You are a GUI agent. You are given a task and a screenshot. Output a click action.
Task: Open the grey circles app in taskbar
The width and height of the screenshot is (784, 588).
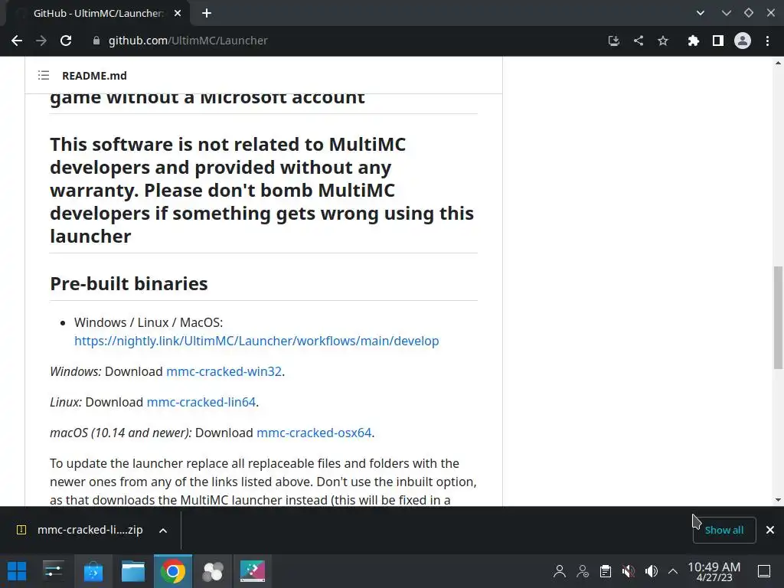click(x=213, y=571)
